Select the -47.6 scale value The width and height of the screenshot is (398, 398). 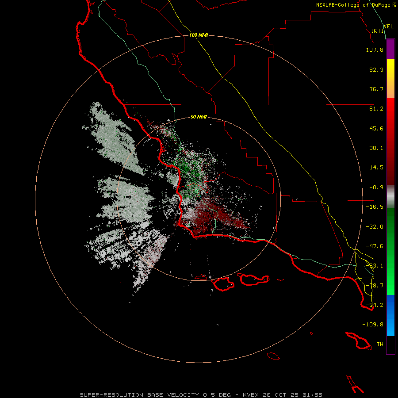tap(375, 246)
